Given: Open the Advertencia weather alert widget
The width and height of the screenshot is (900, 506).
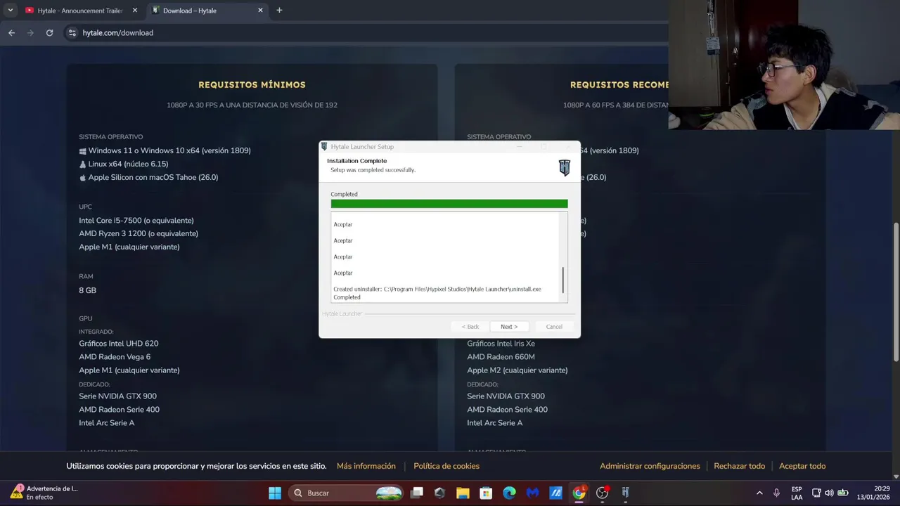Looking at the screenshot, I should coord(44,493).
